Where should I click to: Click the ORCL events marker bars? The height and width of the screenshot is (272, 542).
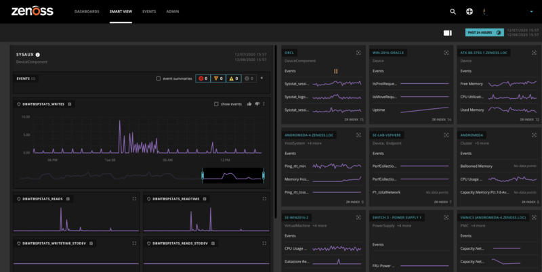(335, 71)
